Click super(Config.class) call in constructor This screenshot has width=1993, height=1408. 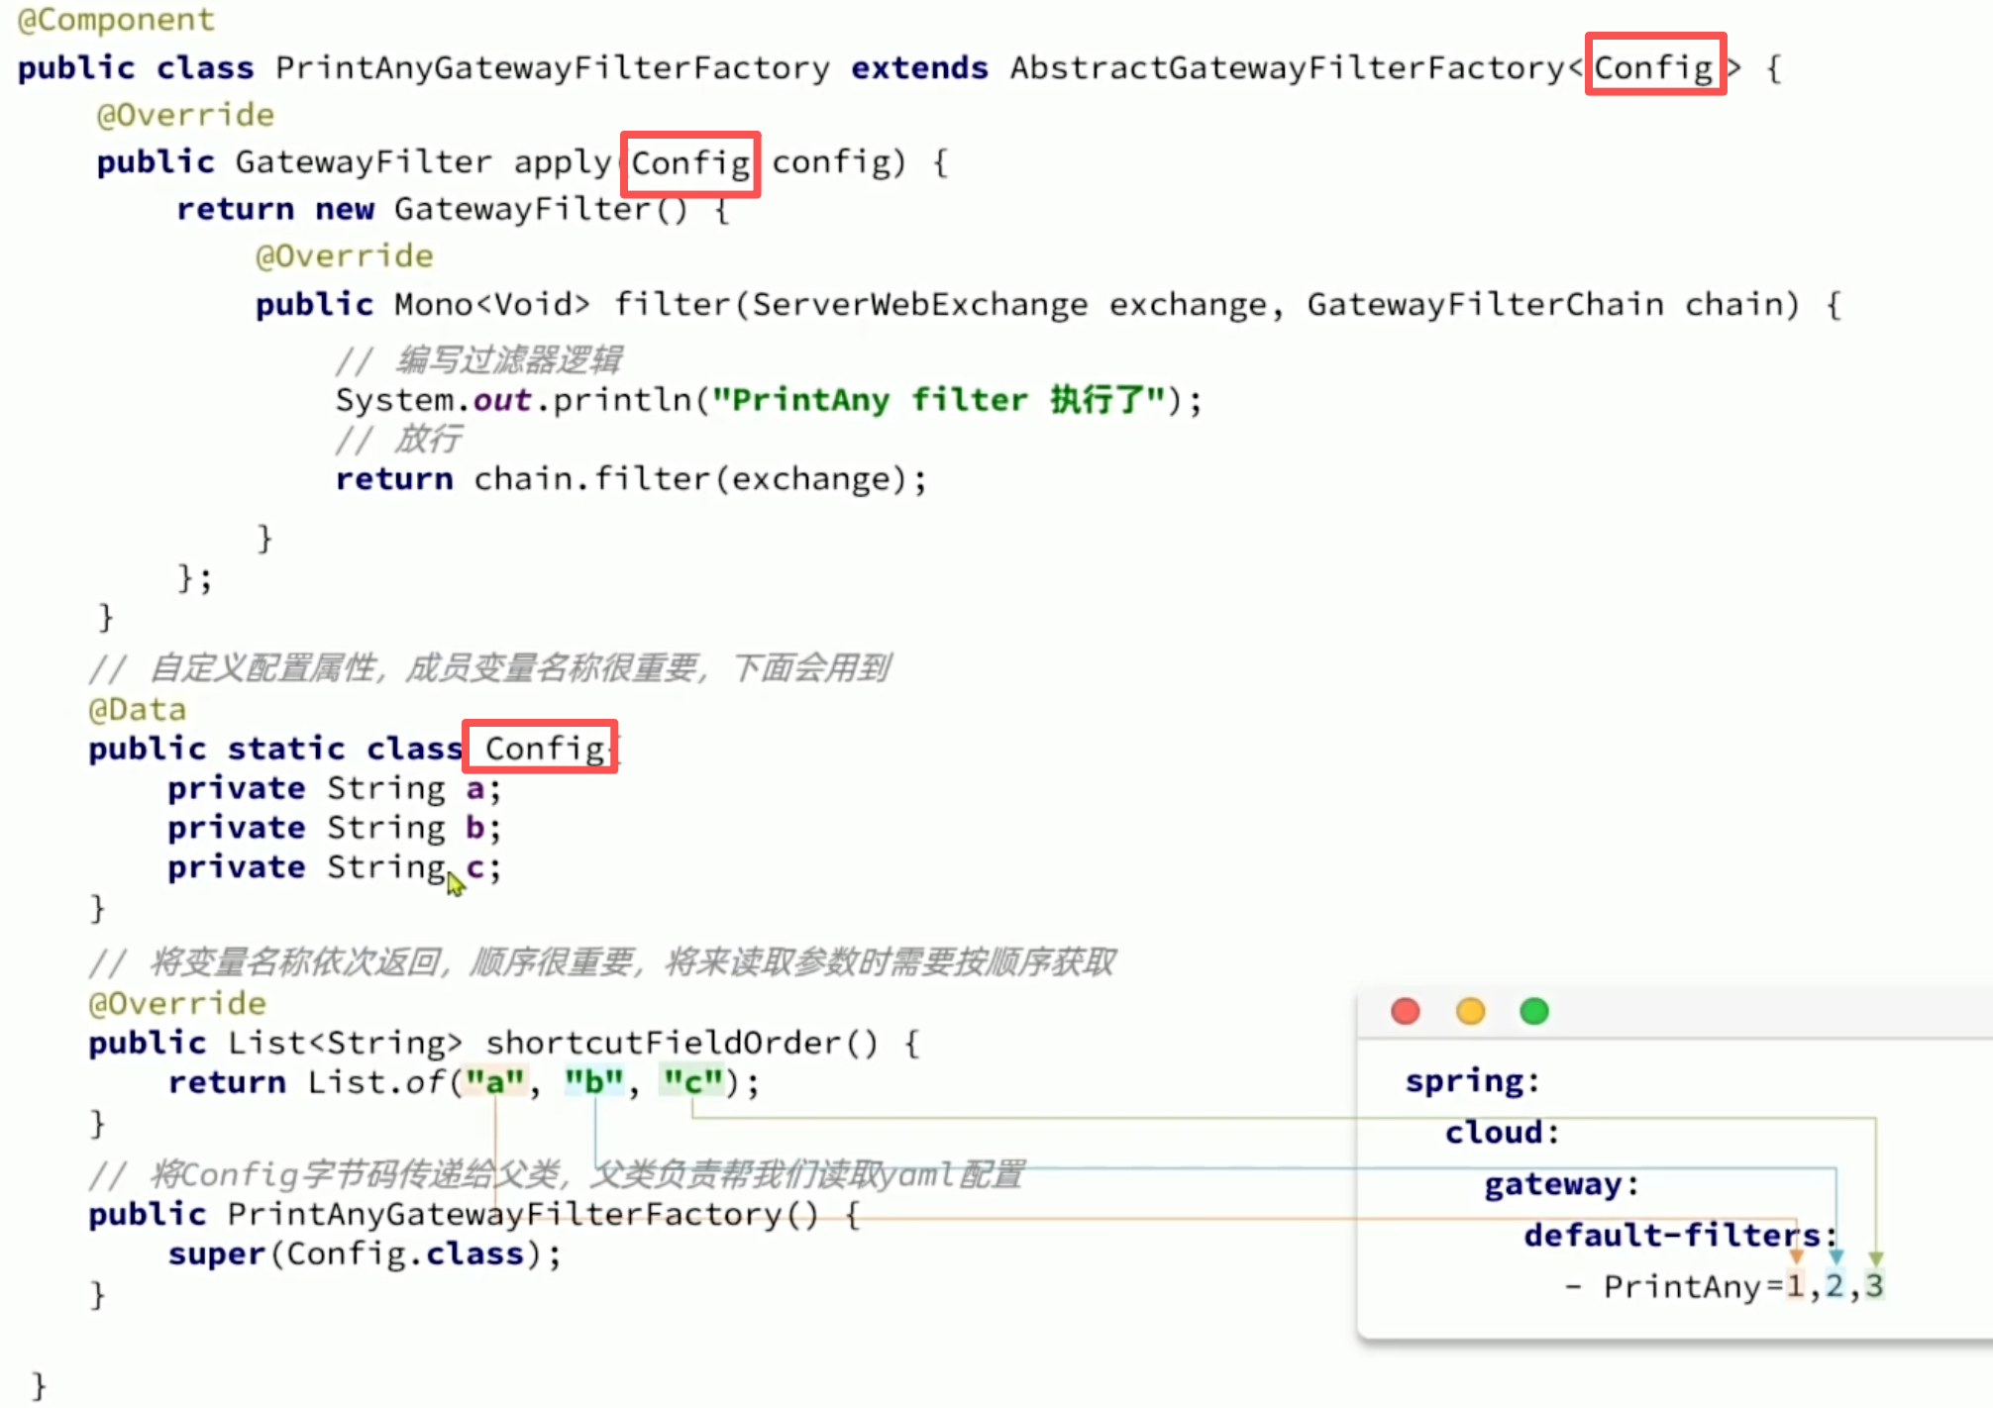pos(364,1254)
